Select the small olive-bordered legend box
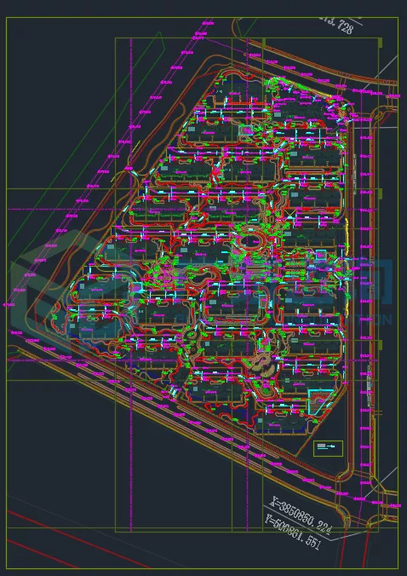This screenshot has width=407, height=576. pyautogui.click(x=328, y=448)
